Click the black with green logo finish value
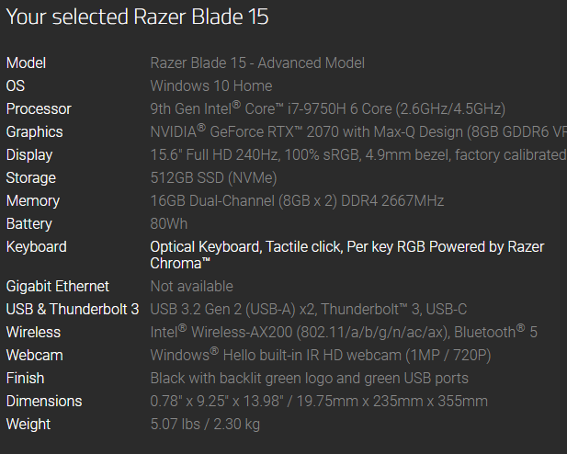567x454 pixels. tap(309, 379)
